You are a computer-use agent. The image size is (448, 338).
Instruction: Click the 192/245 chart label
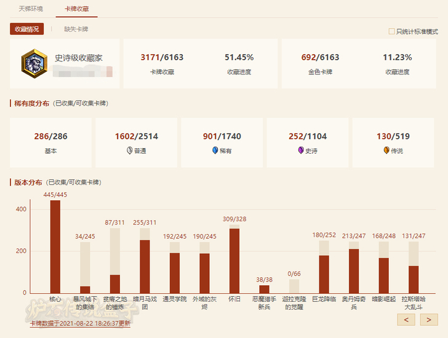pyautogui.click(x=175, y=237)
